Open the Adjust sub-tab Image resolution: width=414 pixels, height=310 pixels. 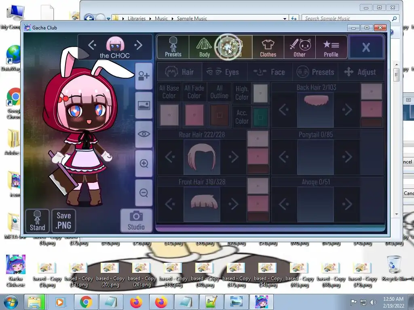361,72
